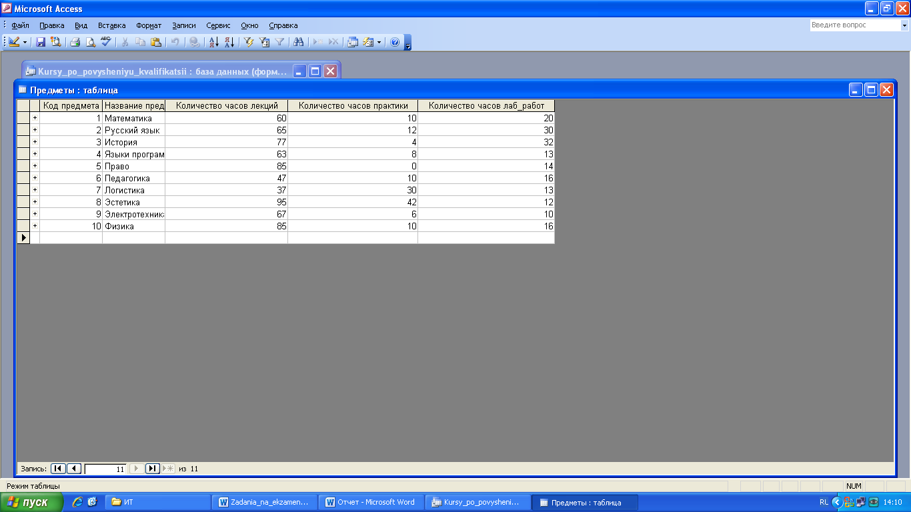Click the Paste clipboard icon
911x512 pixels.
(x=155, y=42)
